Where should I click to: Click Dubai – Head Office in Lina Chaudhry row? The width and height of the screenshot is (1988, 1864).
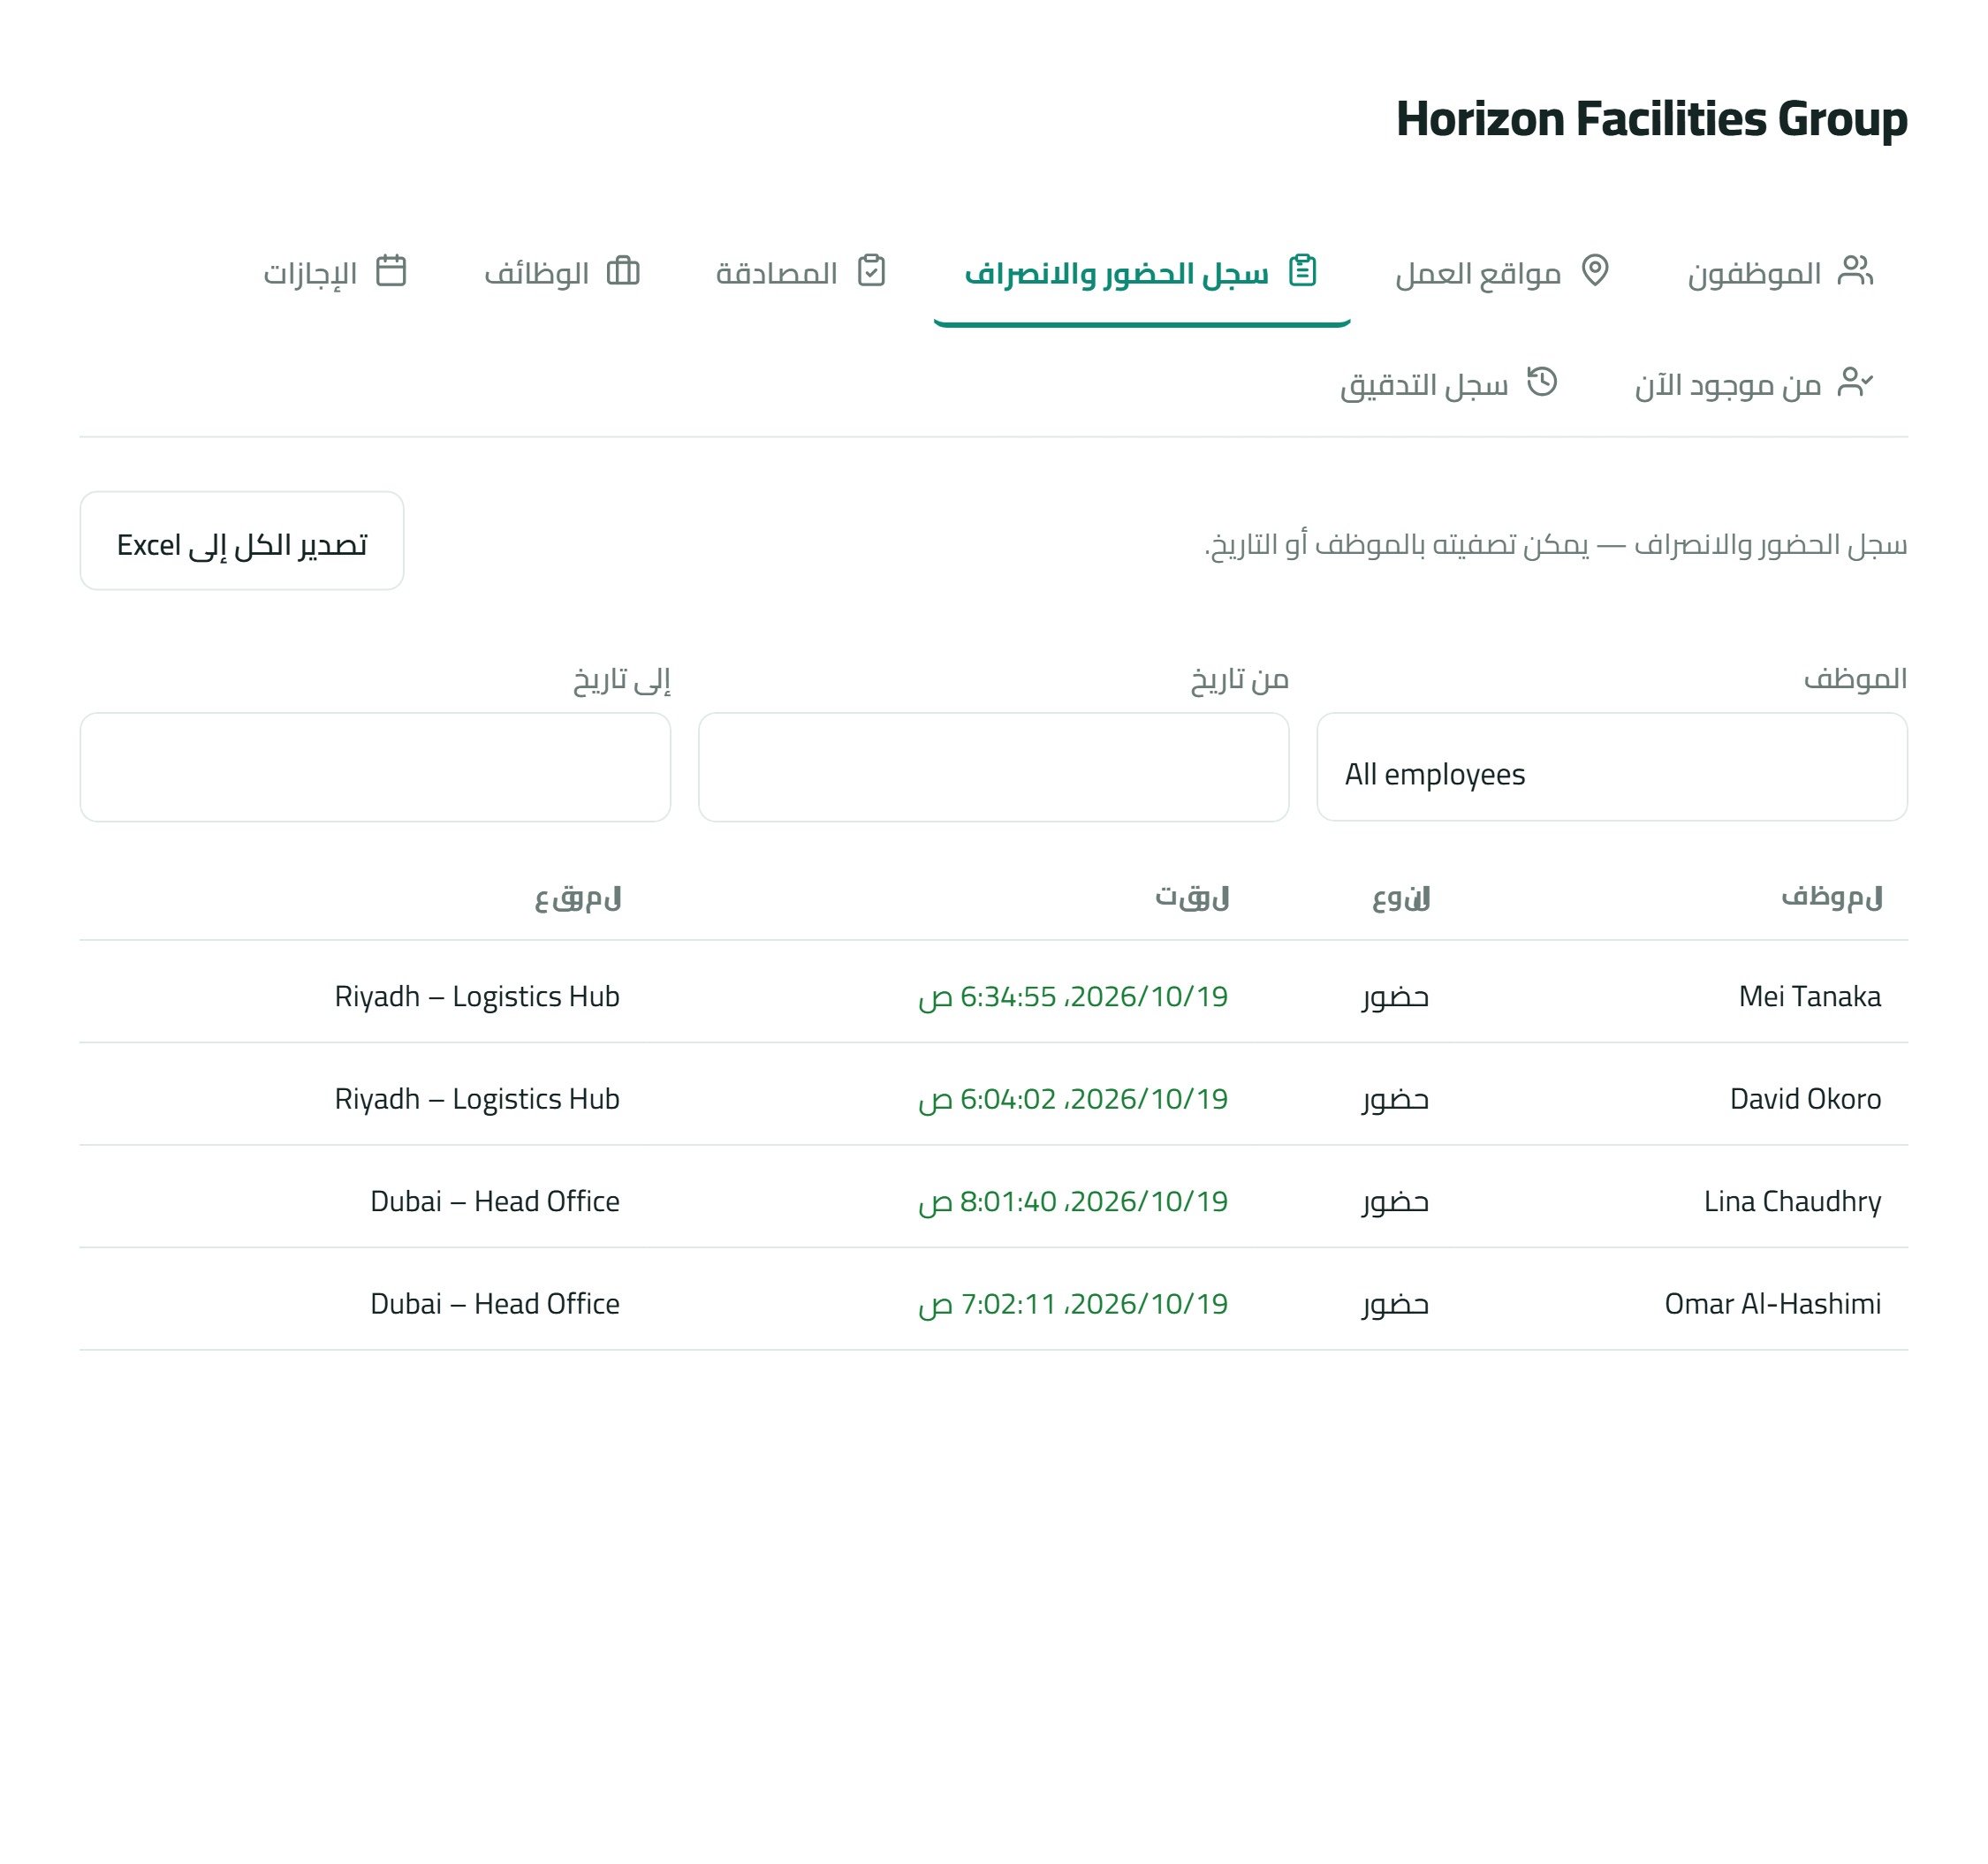(x=495, y=1202)
